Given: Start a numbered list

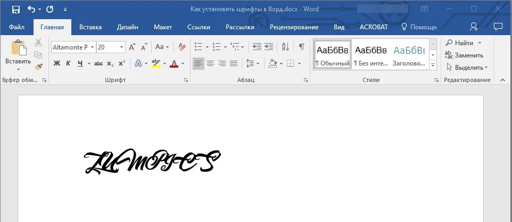Looking at the screenshot, I should [217, 47].
